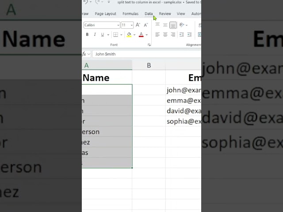The image size is (283, 212).
Task: Set Middle Align vertical alignment
Action: (165, 25)
